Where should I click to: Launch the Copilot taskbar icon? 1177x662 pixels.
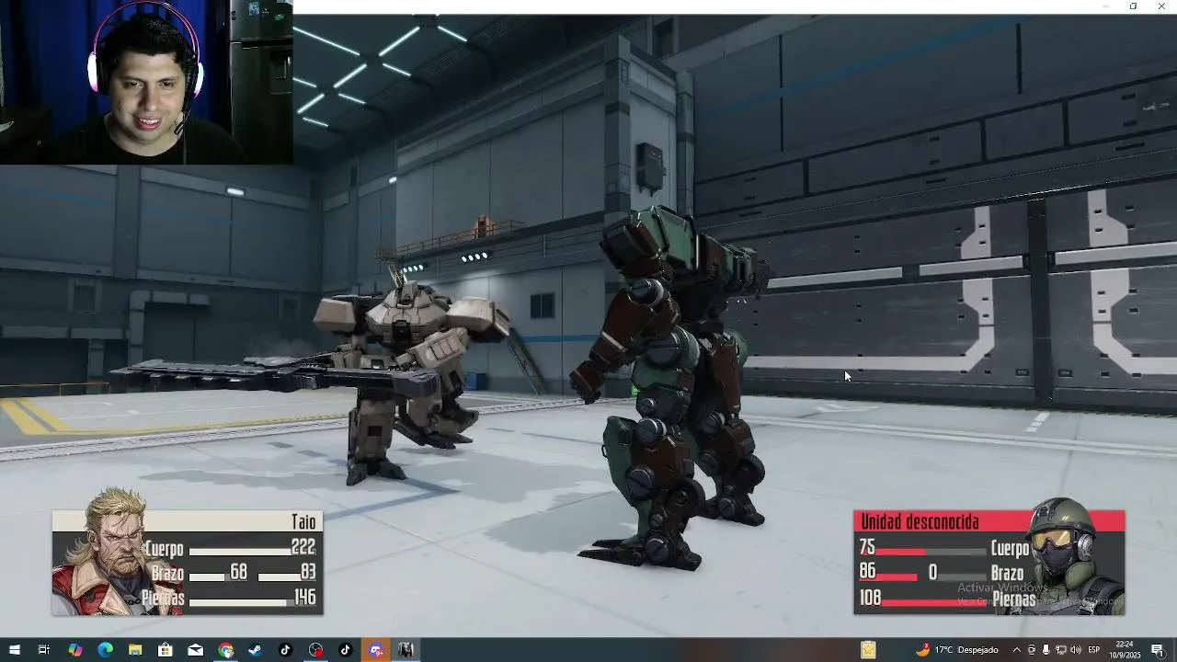click(74, 650)
